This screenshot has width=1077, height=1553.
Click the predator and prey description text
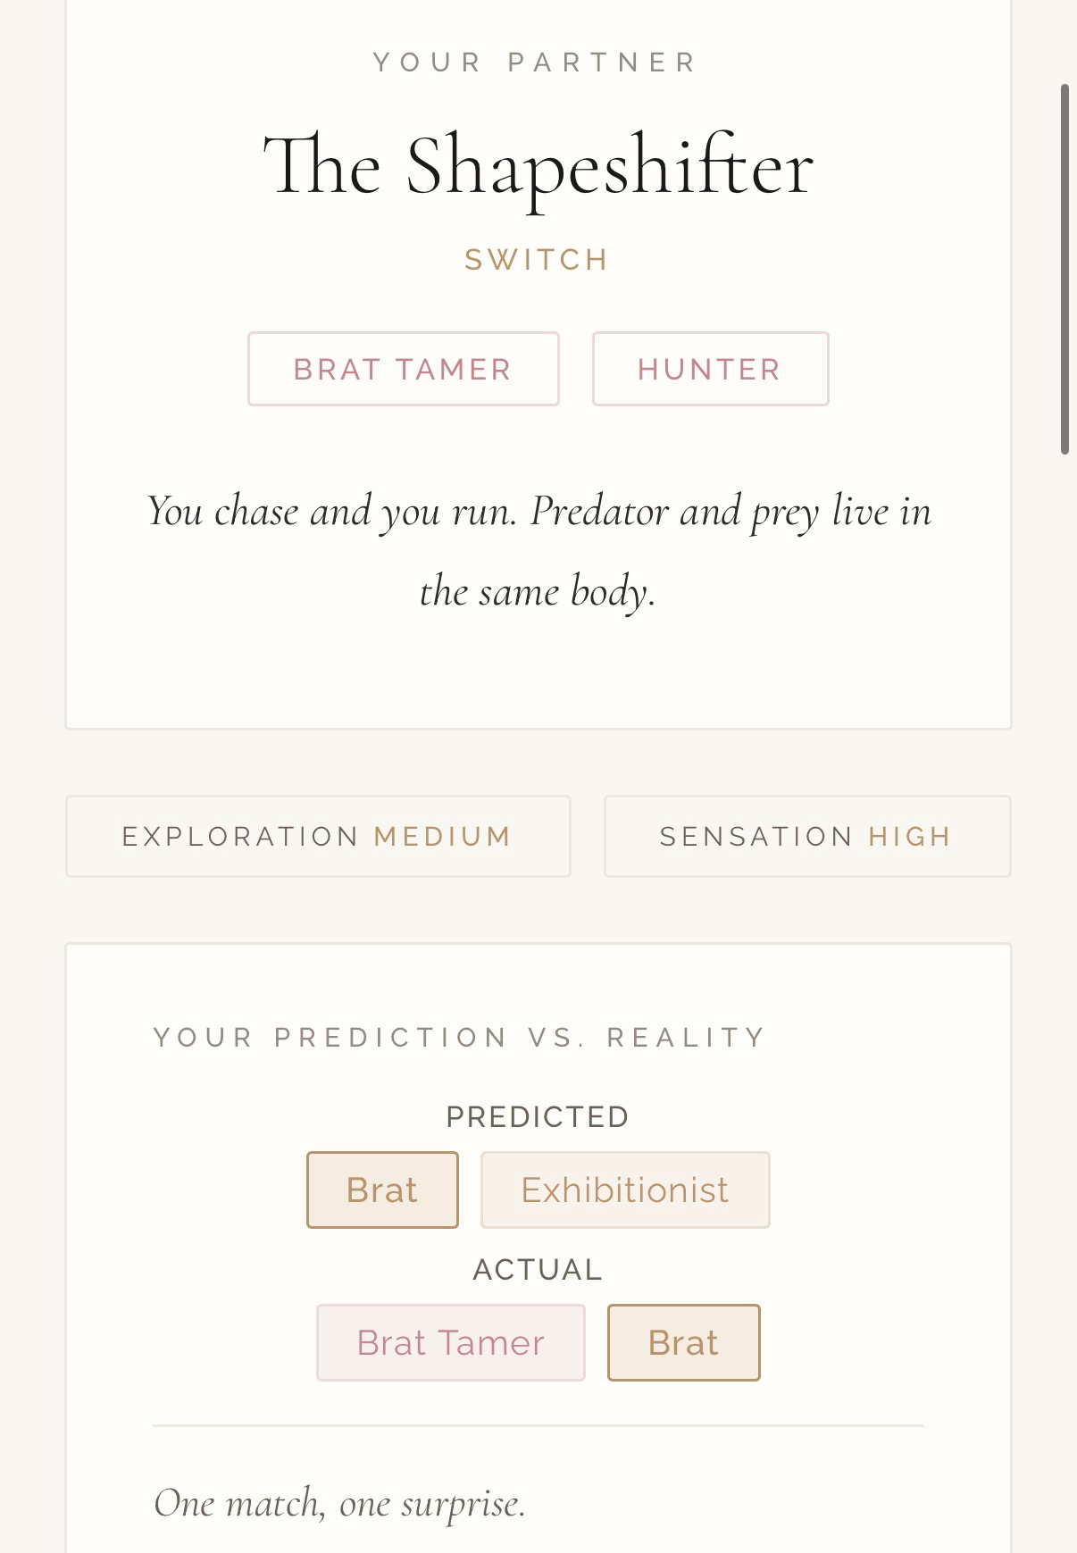pyautogui.click(x=538, y=550)
